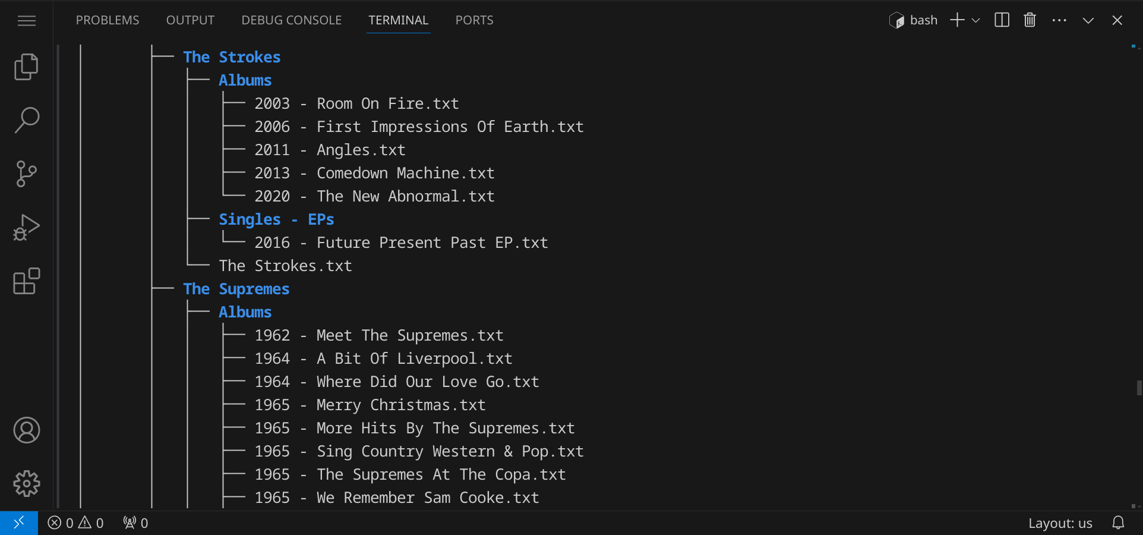Switch to the PROBLEMS tab
The width and height of the screenshot is (1143, 535).
coord(108,20)
